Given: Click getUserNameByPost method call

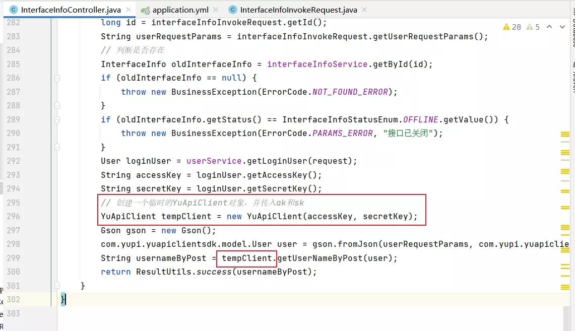Looking at the screenshot, I should tap(320, 258).
